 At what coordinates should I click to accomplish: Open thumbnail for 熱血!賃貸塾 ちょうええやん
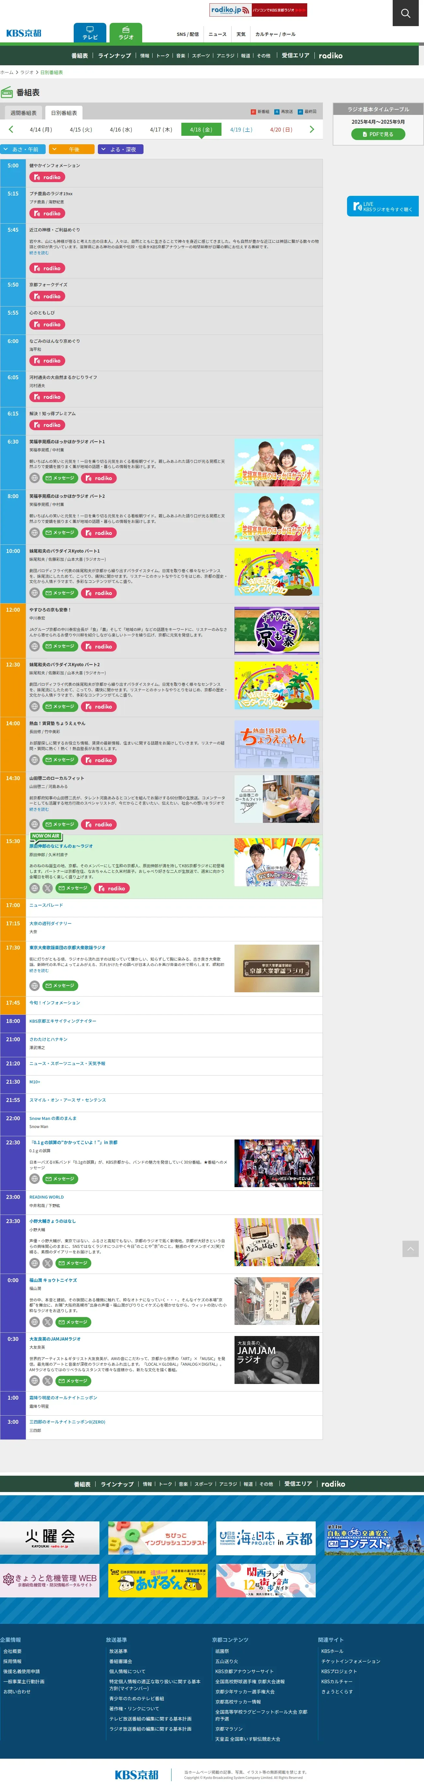277,744
